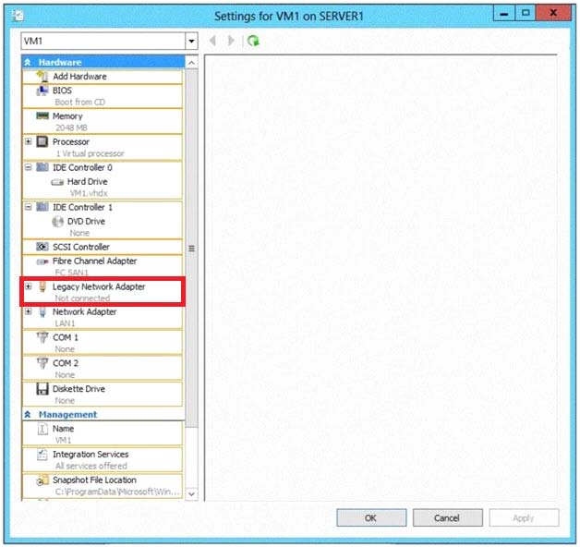
Task: Select Integration Services in Management
Action: coord(90,455)
